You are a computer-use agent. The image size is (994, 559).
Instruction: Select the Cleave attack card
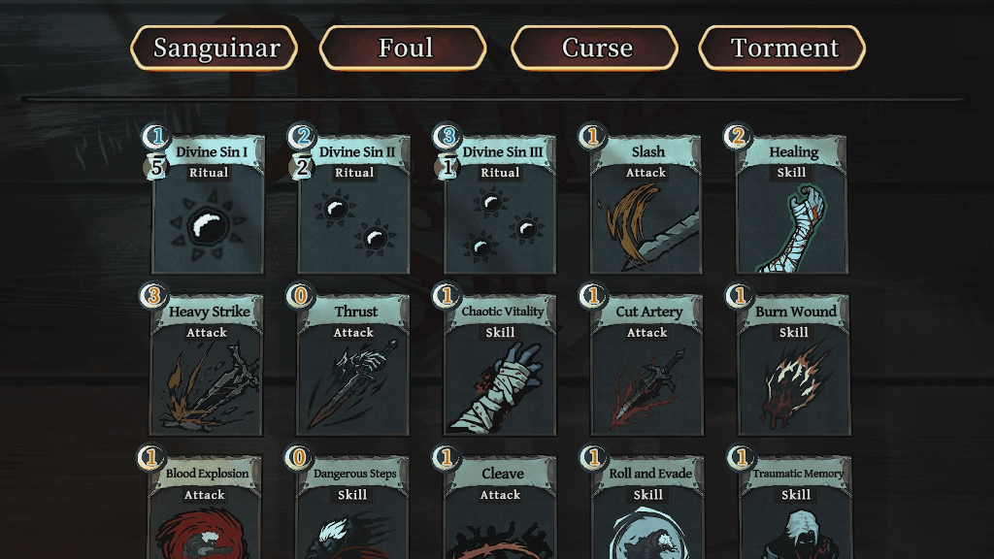(x=500, y=507)
